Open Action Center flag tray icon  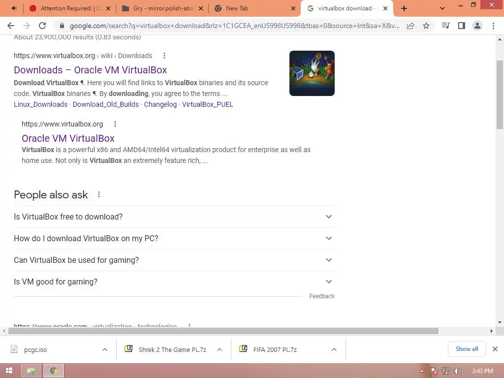click(x=434, y=371)
